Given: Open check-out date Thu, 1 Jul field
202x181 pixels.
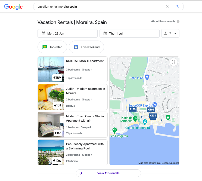Looking at the screenshot, I should coord(129,33).
